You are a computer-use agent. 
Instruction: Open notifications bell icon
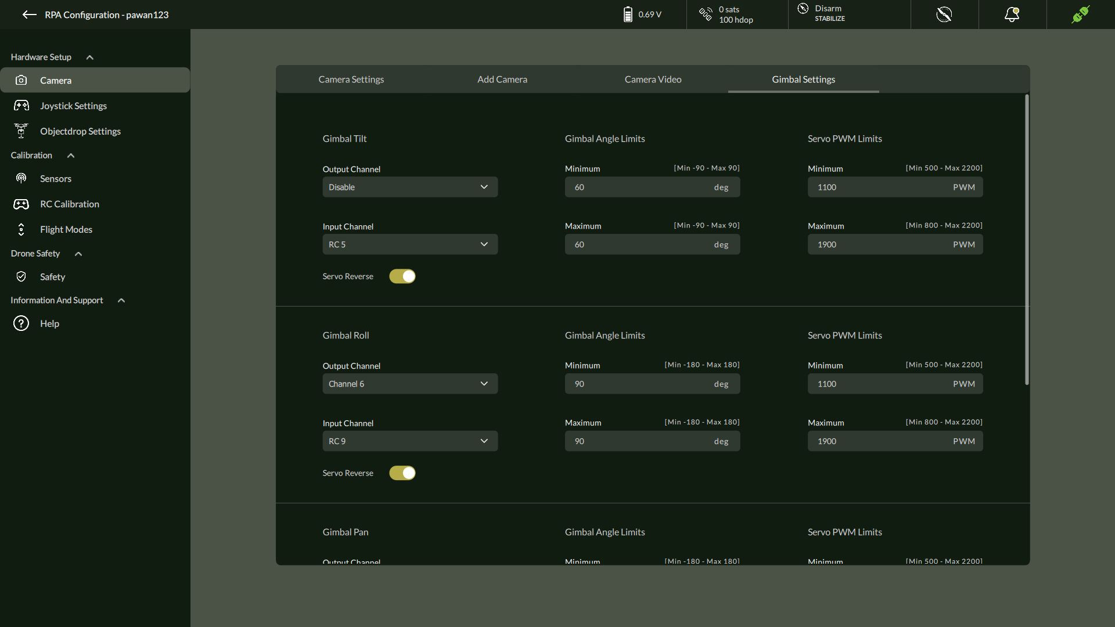pyautogui.click(x=1012, y=15)
